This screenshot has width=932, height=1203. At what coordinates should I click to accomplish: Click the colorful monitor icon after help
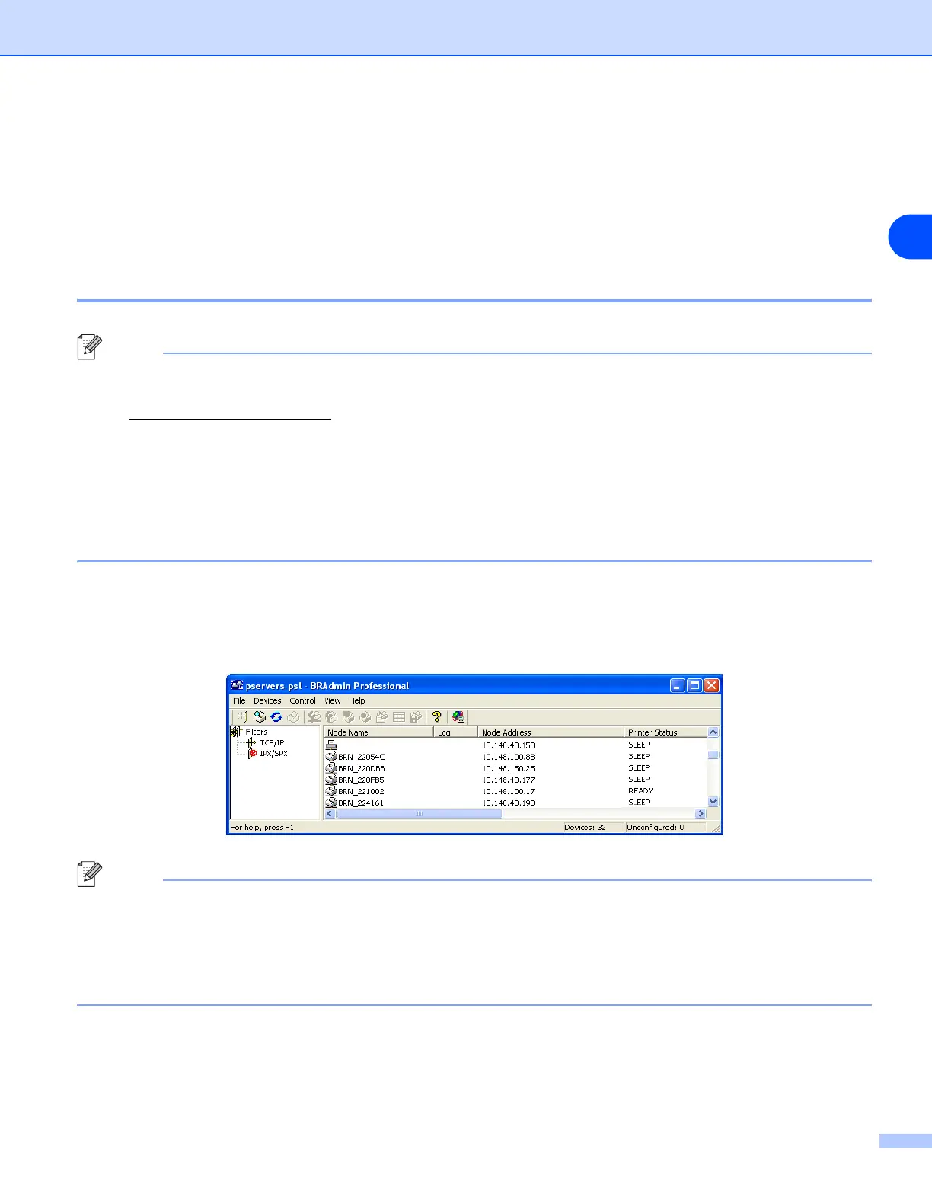pos(458,716)
